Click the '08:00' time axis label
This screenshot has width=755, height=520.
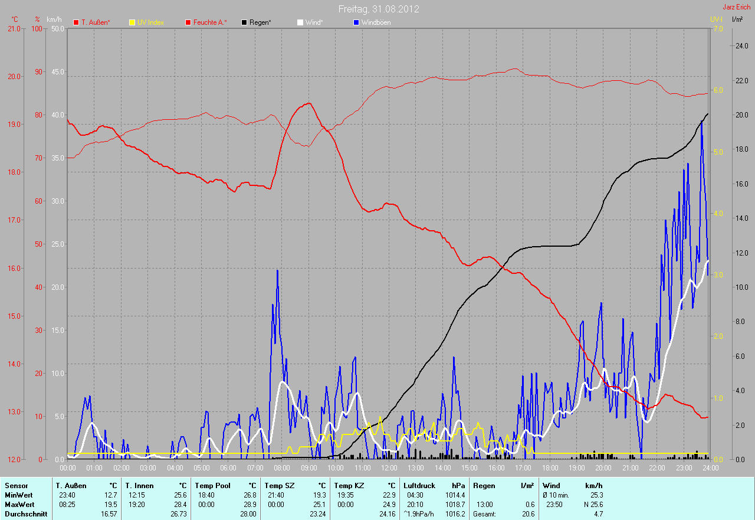(282, 468)
